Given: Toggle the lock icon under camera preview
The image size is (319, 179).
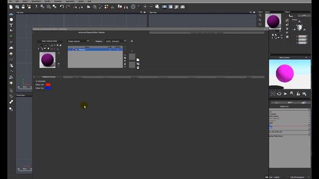Looking at the screenshot, I should [x=298, y=93].
